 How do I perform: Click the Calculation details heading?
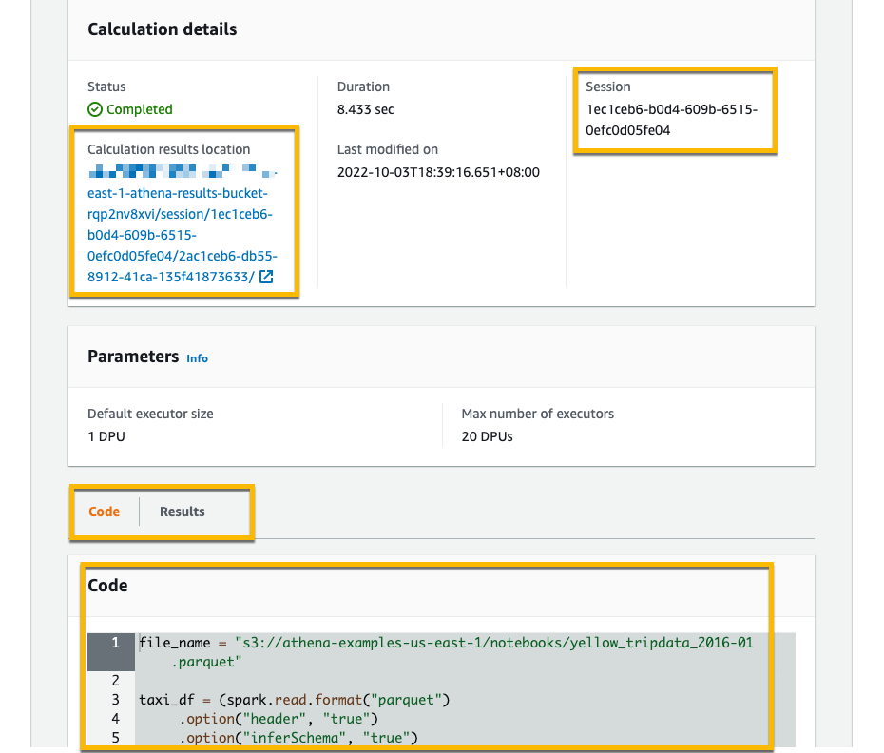(x=162, y=29)
